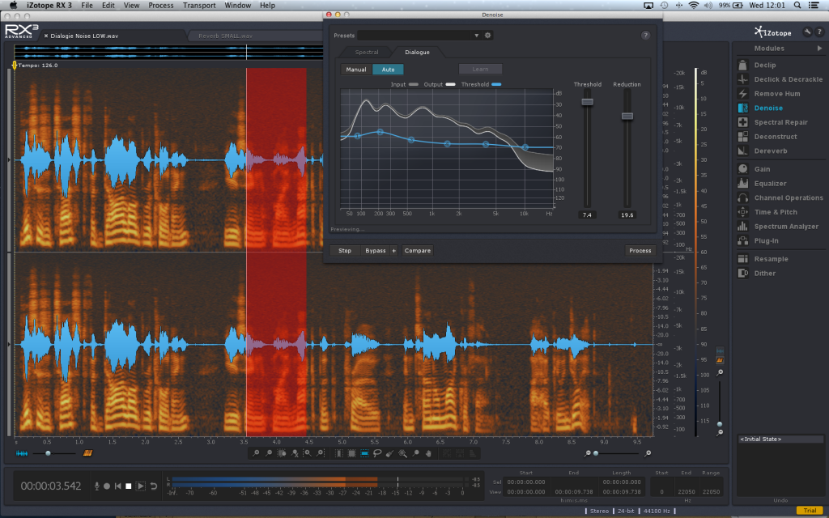Image resolution: width=829 pixels, height=518 pixels.
Task: Select the lasso selection tool
Action: point(377,453)
